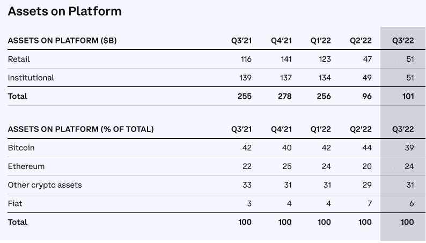Select the 'Other crypto assets' row label

click(x=45, y=185)
